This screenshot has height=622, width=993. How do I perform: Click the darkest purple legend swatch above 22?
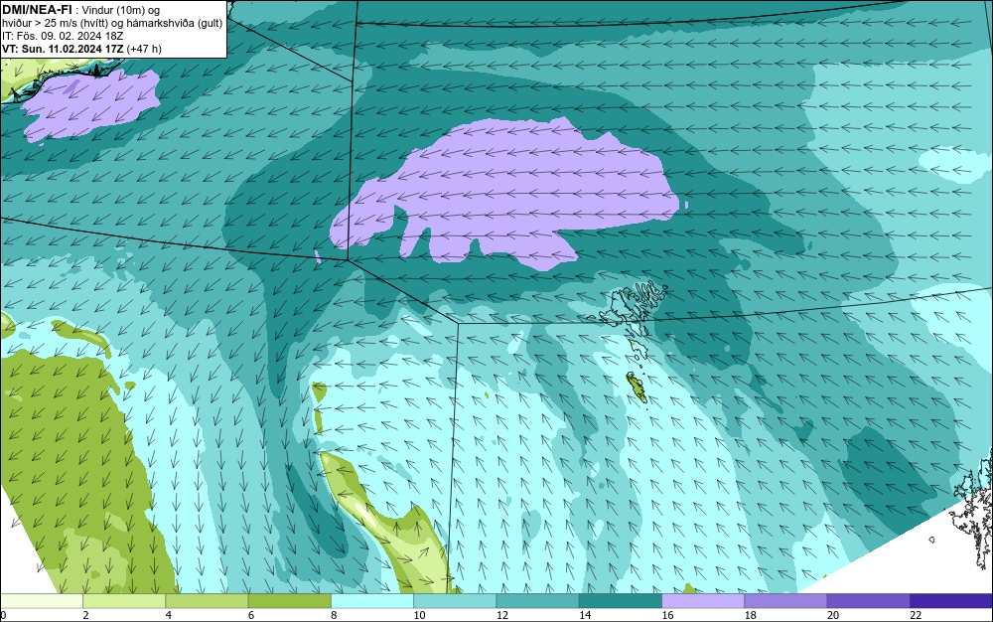click(951, 601)
